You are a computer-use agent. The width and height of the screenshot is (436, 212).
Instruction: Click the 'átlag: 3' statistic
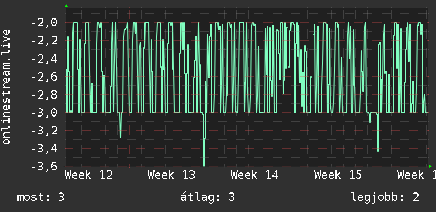(207, 197)
